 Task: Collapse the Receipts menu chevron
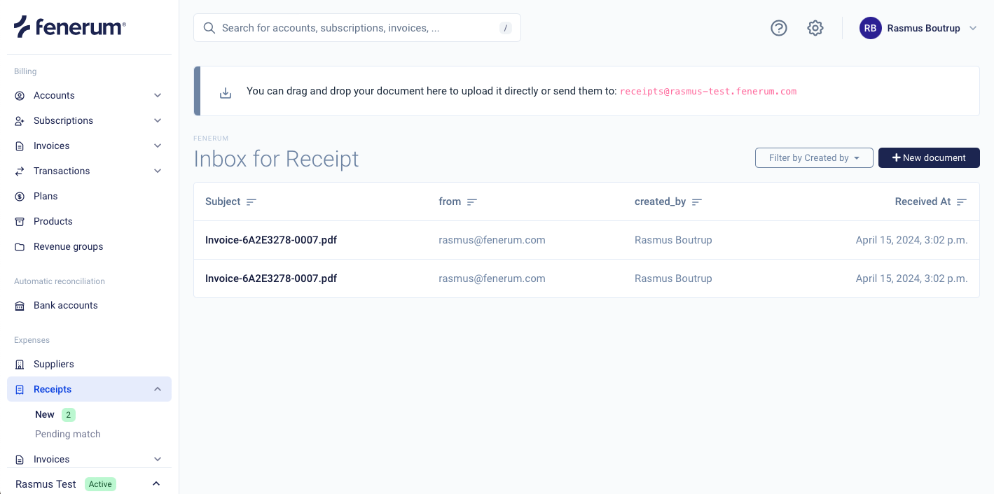[x=158, y=389]
